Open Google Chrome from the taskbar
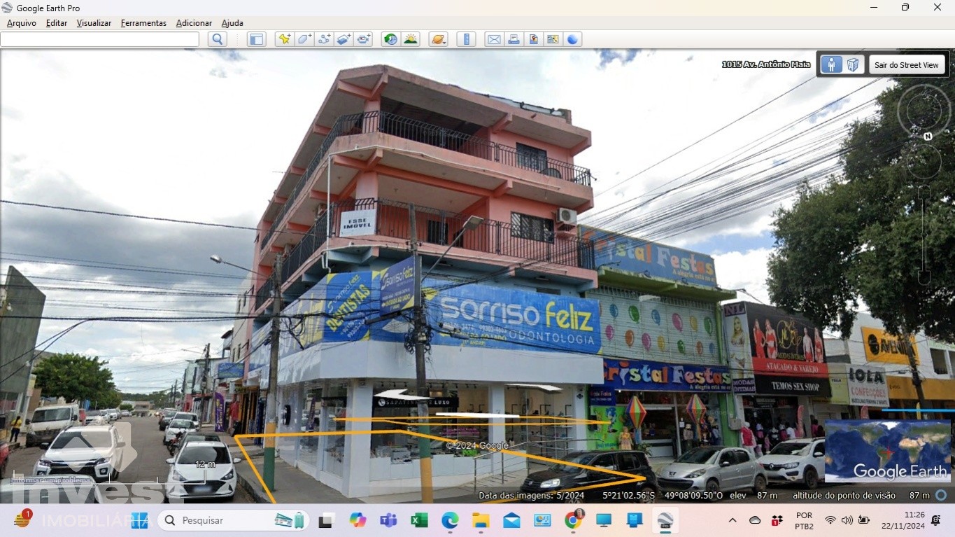 click(573, 520)
